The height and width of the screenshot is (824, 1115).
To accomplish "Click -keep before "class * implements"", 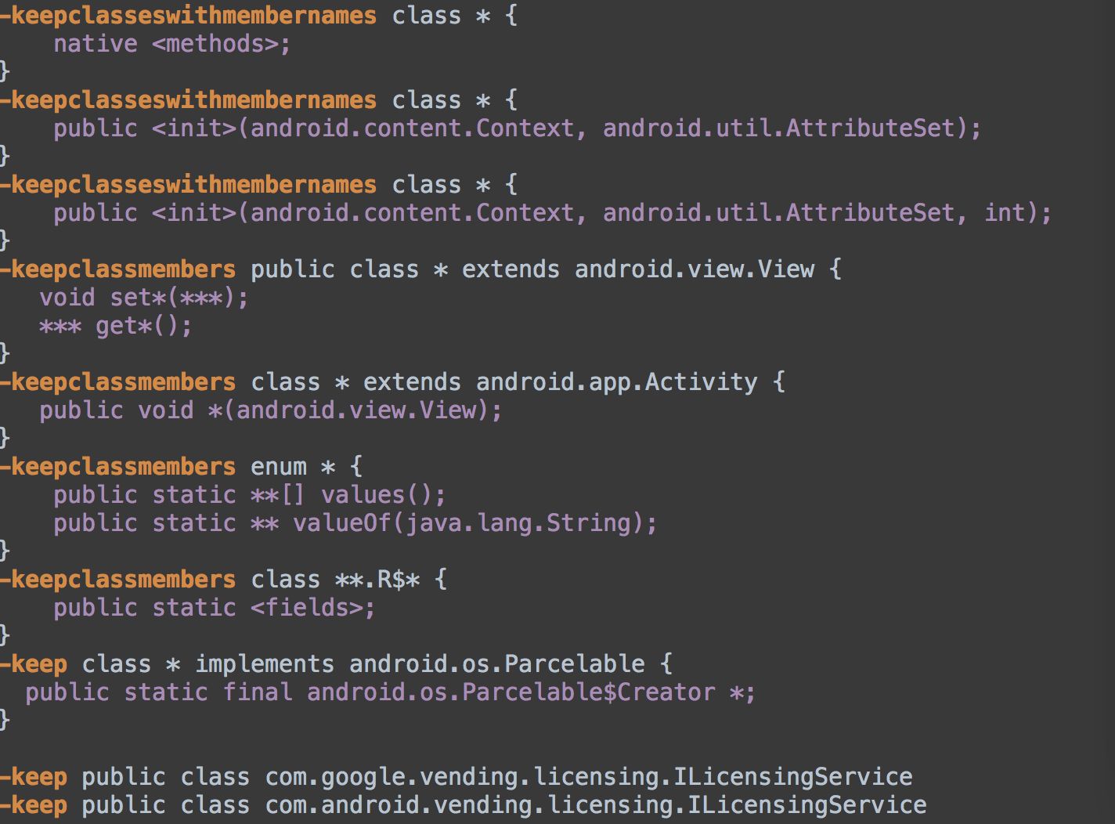I will [34, 664].
